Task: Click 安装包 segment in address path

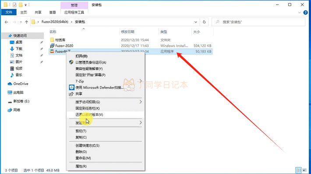Action: point(80,22)
